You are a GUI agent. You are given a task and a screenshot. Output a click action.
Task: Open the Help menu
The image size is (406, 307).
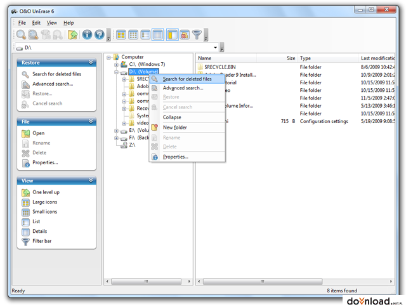pos(69,23)
